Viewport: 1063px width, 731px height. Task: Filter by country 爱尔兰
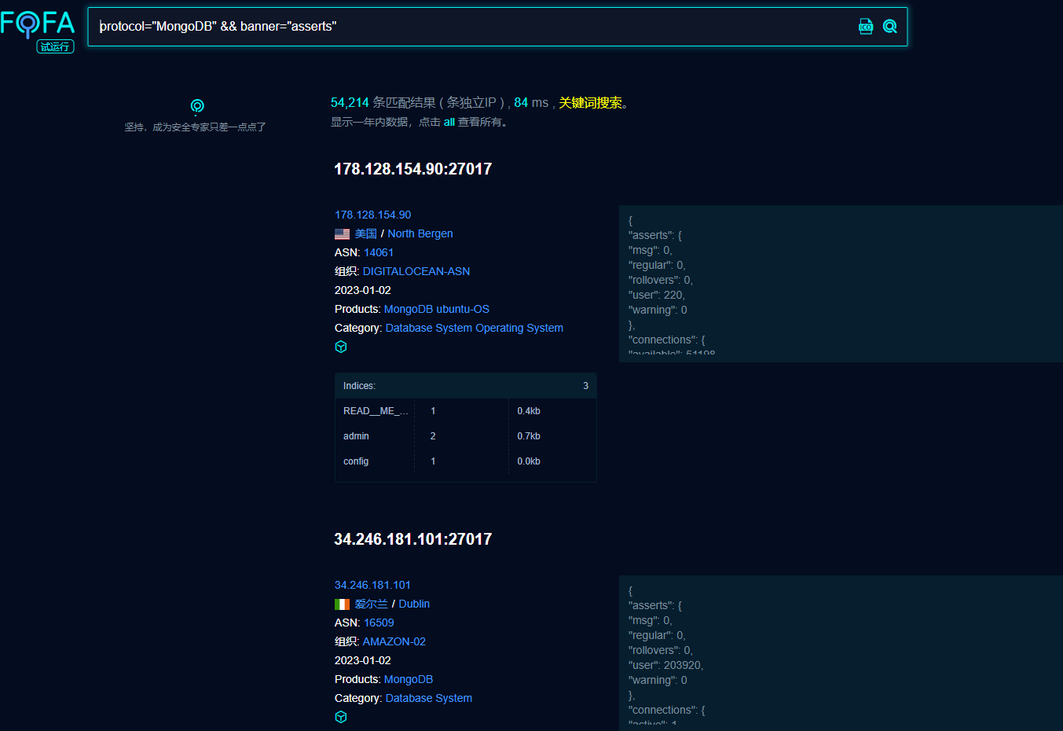(x=371, y=604)
